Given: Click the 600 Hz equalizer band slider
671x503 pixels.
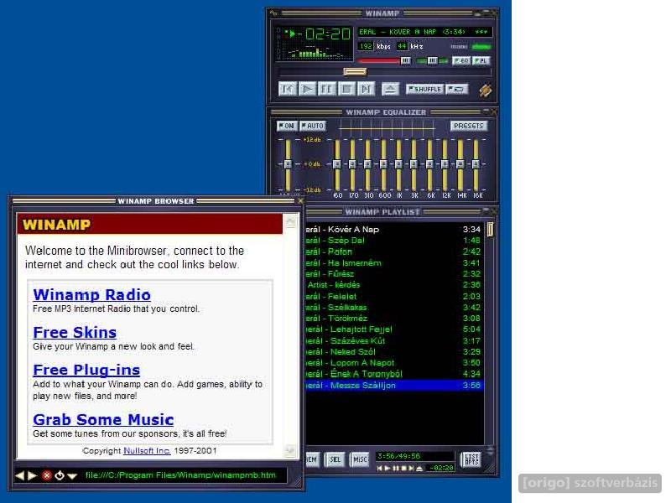Looking at the screenshot, I should (x=383, y=164).
